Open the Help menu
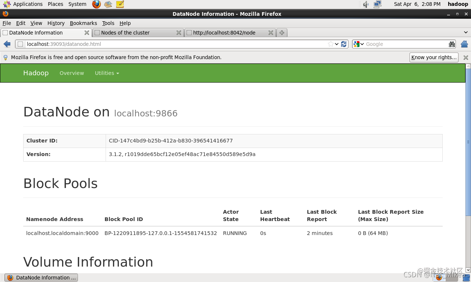Screen dimensions: 471x282 click(125, 23)
